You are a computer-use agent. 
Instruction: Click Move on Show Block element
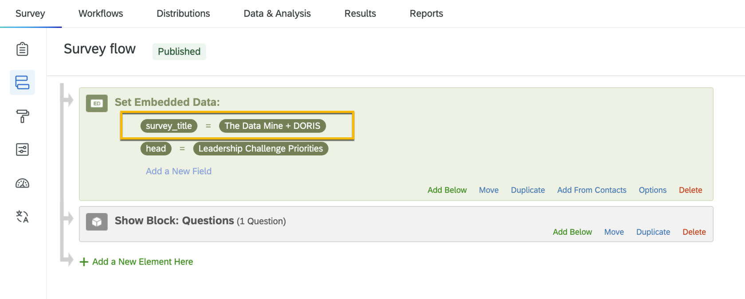coord(614,232)
